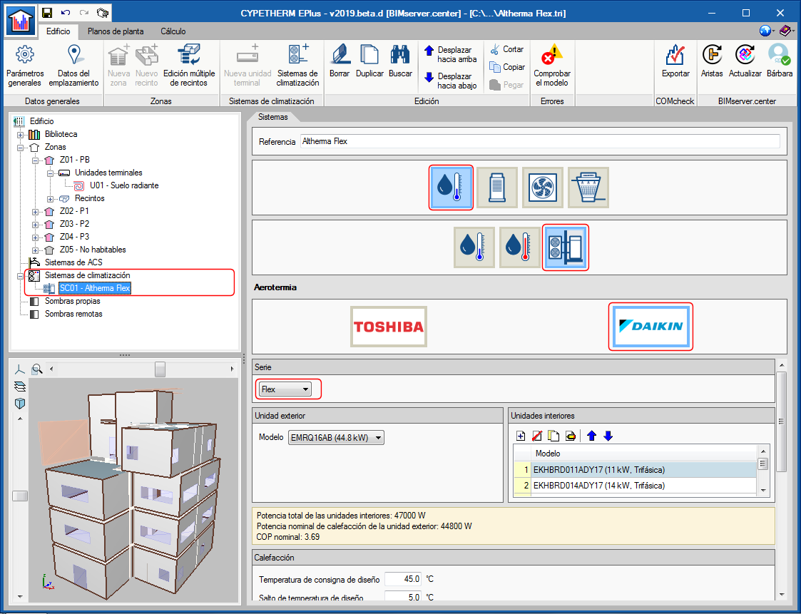The width and height of the screenshot is (801, 614).
Task: Click Desplazar hacia arriba
Action: point(451,55)
